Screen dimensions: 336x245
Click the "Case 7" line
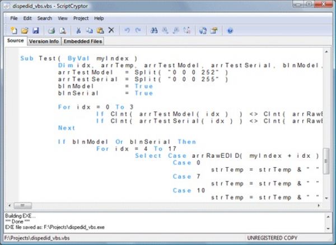click(186, 177)
